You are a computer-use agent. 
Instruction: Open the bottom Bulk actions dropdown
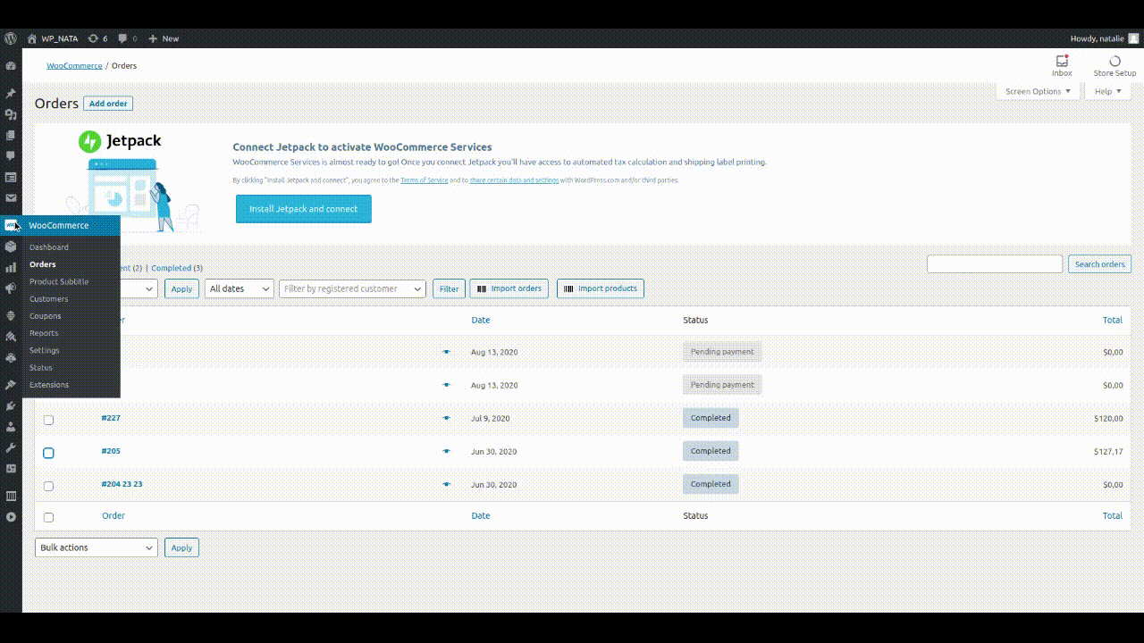tap(97, 547)
